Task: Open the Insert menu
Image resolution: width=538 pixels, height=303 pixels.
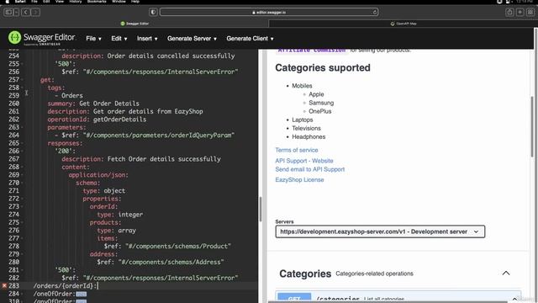Action: point(147,39)
